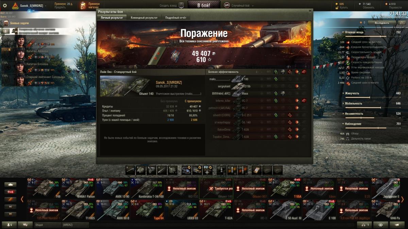Expand the Незаметность section
This screenshot has height=229, width=408.
[343, 114]
